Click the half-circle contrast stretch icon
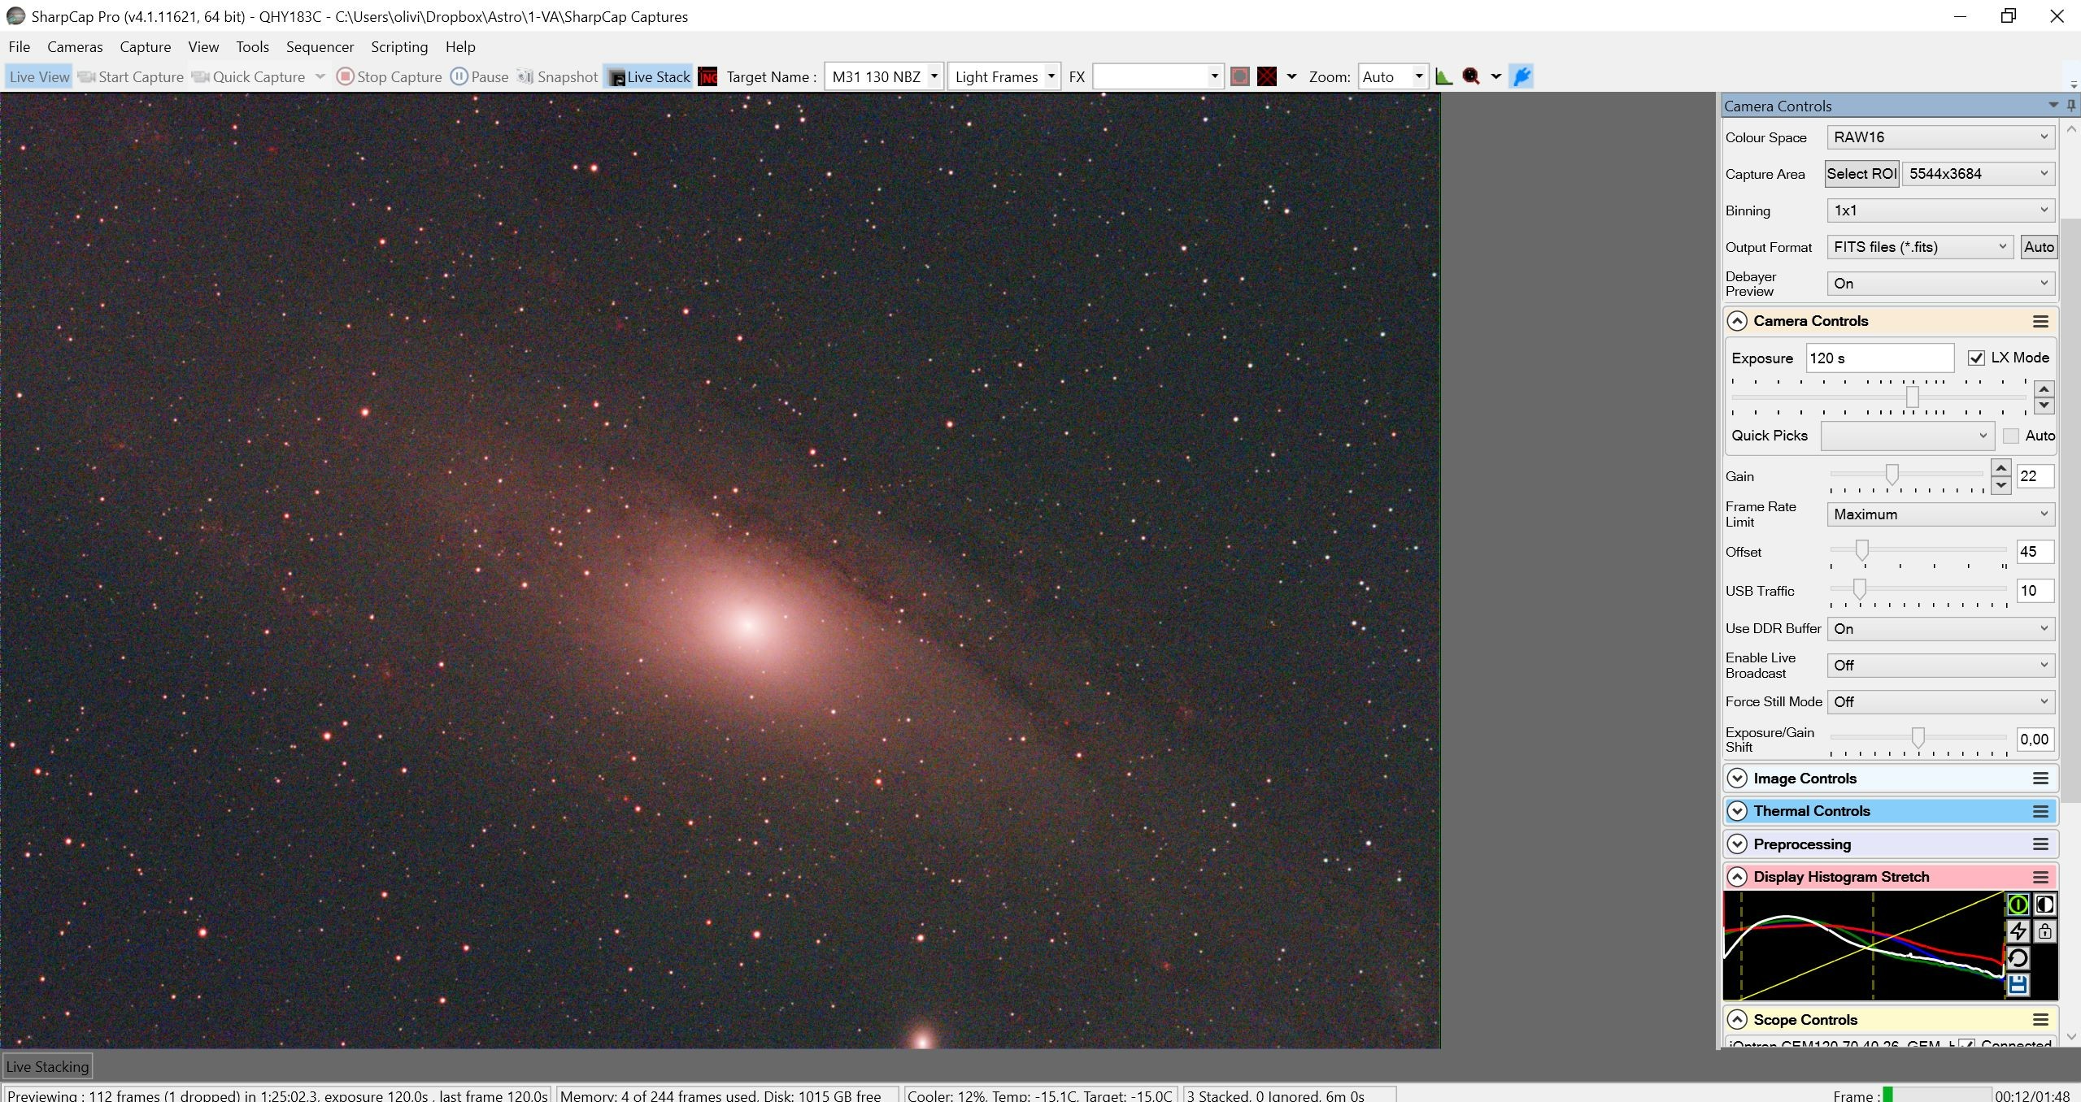The height and width of the screenshot is (1102, 2081). (2044, 905)
